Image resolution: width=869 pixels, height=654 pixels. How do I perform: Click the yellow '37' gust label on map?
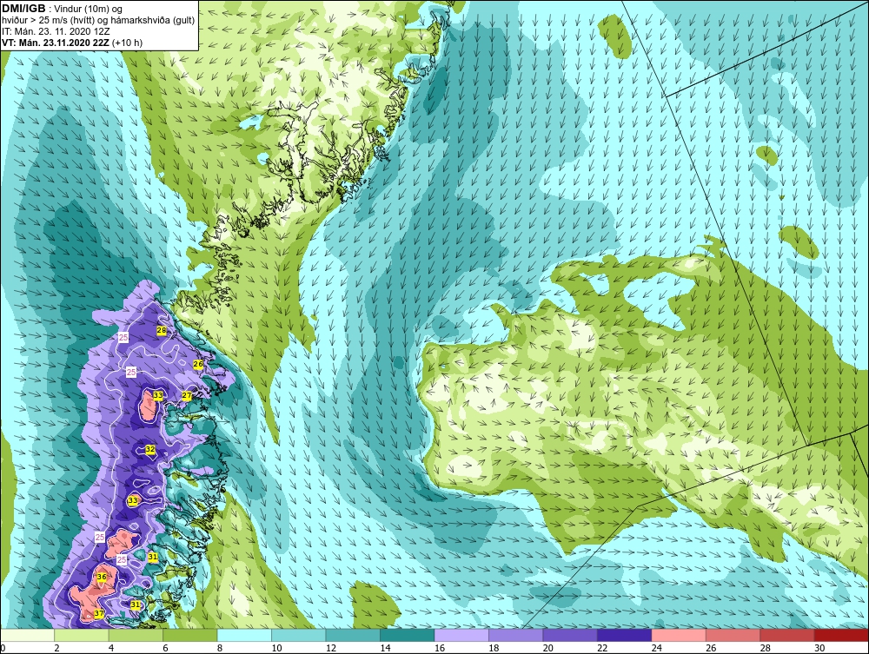99,613
